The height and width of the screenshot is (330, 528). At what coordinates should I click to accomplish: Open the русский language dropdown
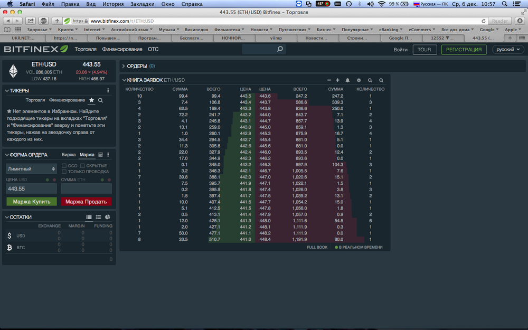pyautogui.click(x=508, y=50)
